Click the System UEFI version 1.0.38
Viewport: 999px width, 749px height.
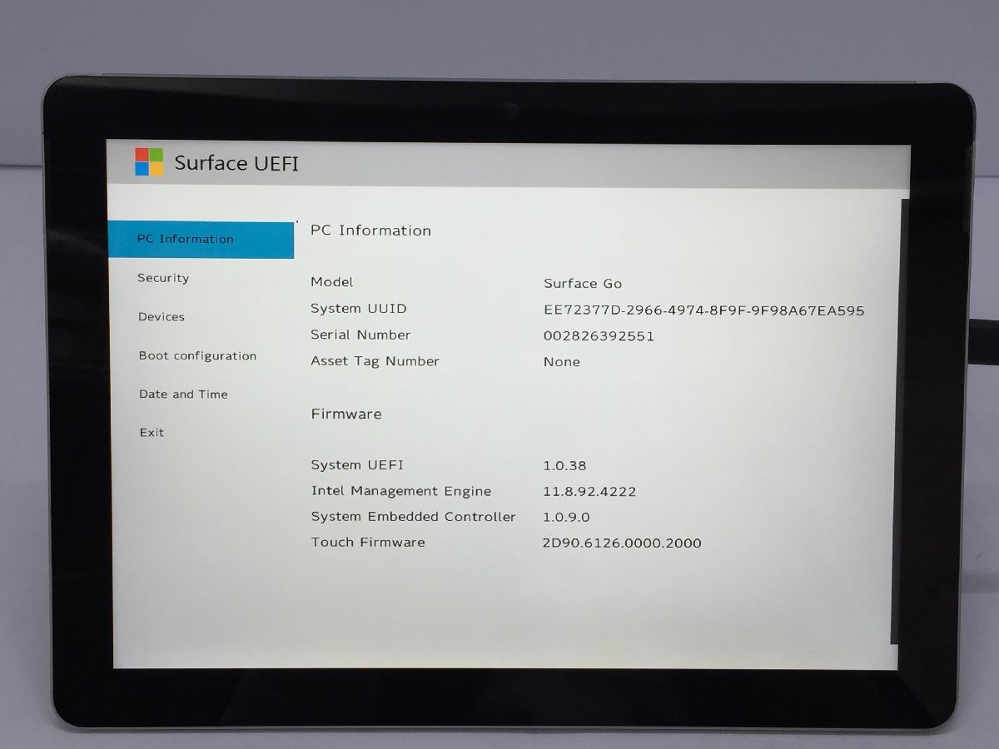(564, 466)
